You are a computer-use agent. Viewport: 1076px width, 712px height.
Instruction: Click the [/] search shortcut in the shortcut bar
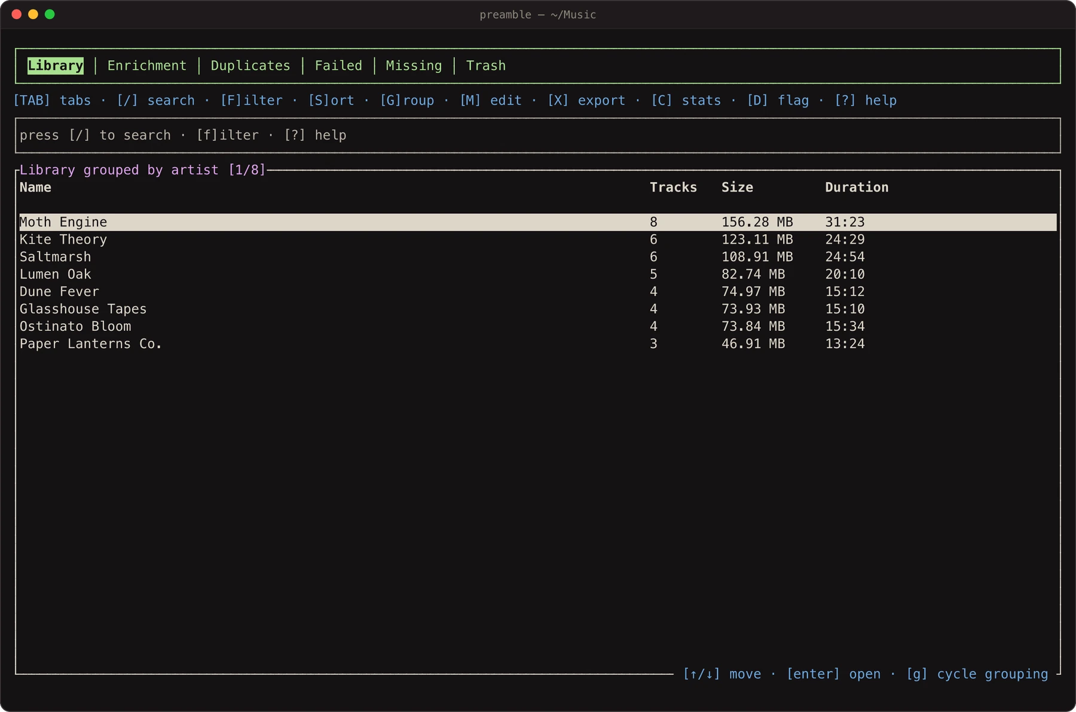pyautogui.click(x=156, y=100)
